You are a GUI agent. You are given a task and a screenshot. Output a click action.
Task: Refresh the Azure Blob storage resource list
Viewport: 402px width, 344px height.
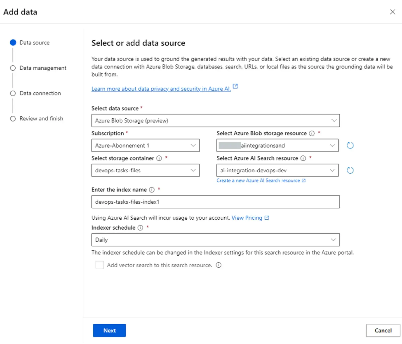pos(350,145)
